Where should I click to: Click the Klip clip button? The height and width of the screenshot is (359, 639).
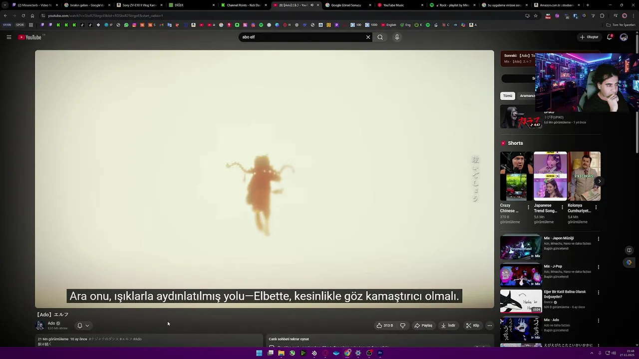[x=473, y=326]
